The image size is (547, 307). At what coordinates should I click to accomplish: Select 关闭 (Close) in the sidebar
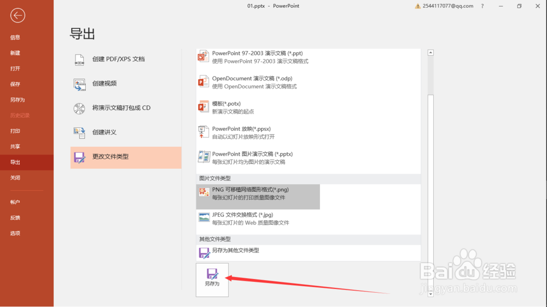(x=15, y=178)
